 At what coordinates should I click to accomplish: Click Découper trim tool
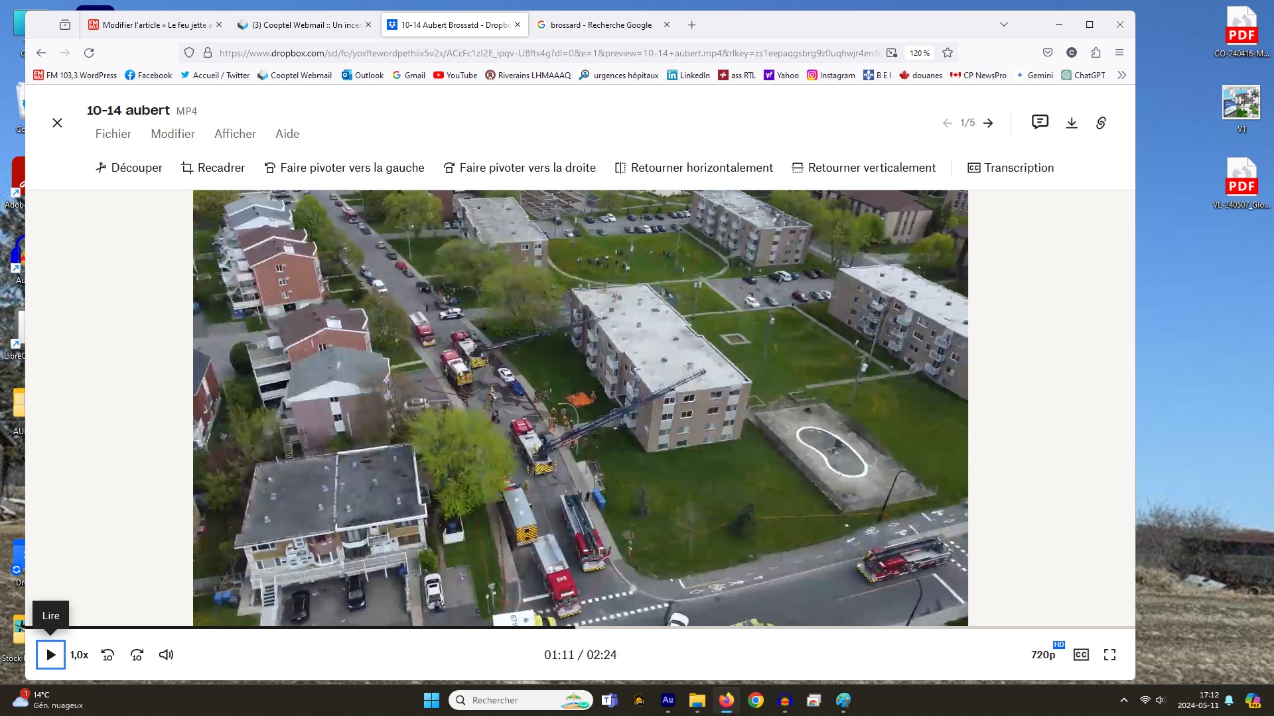129,168
